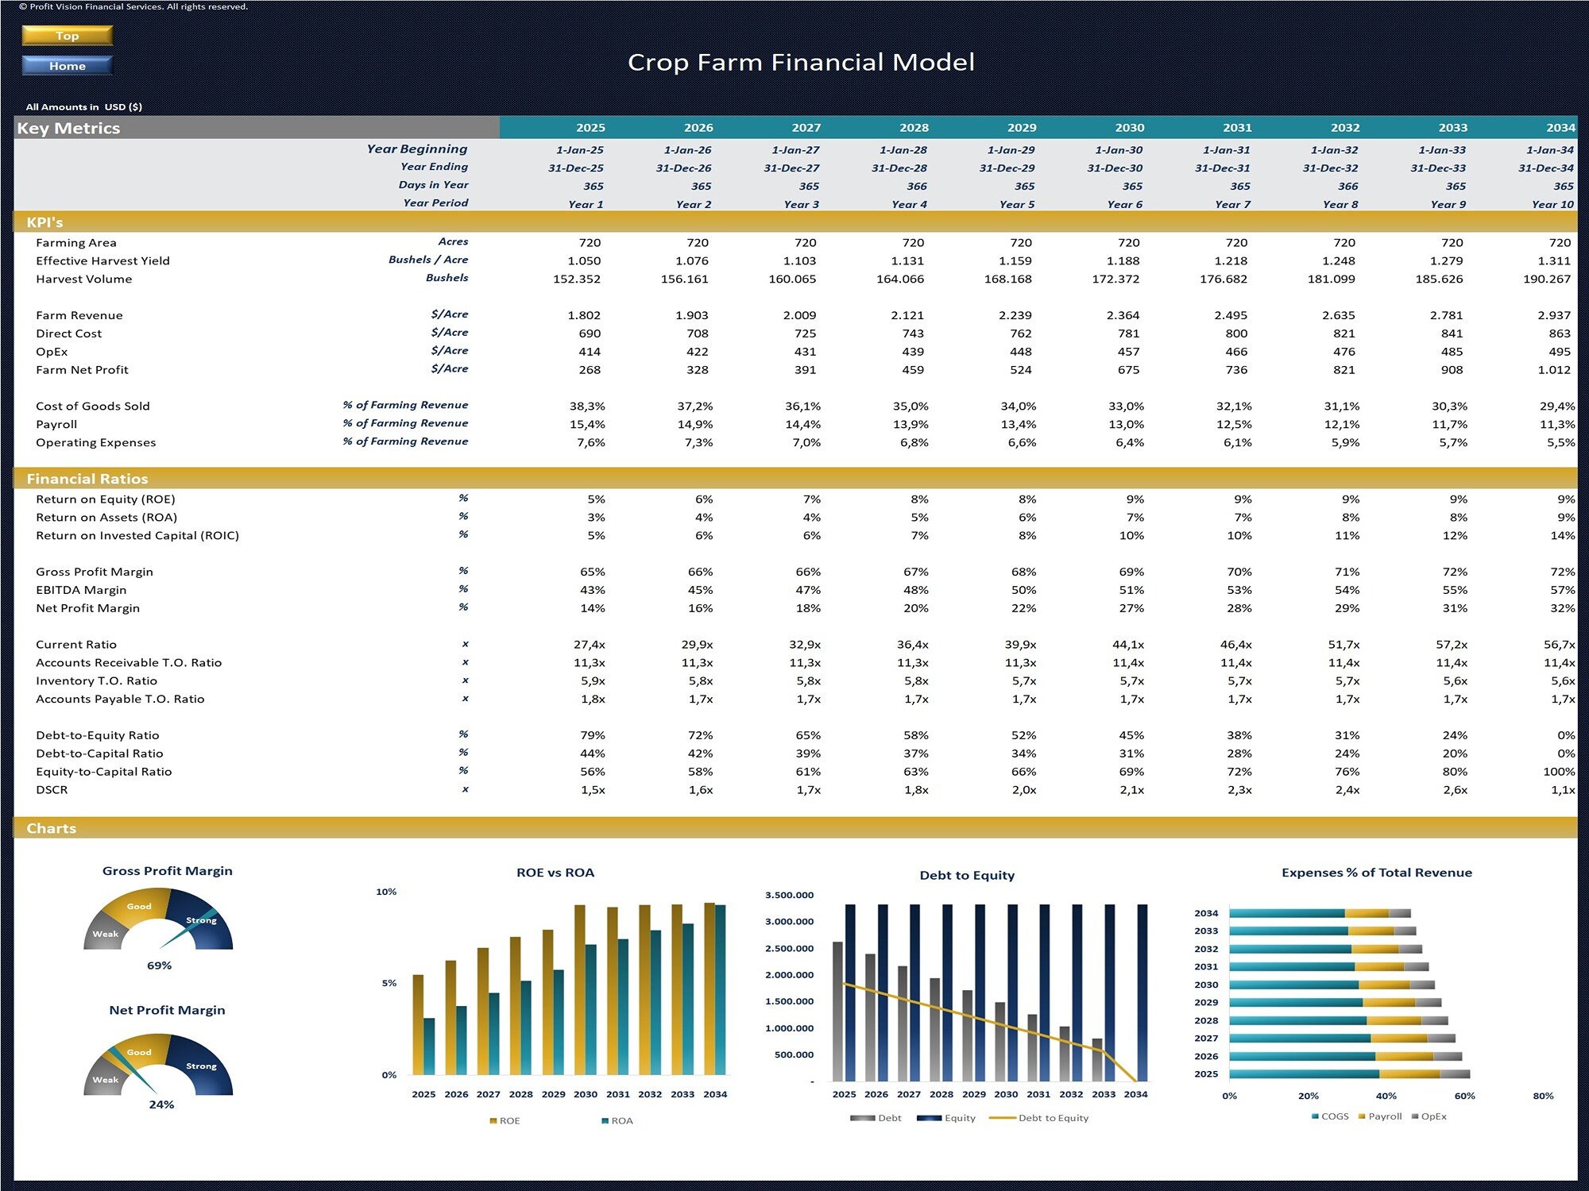Click the Home navigation button

pos(68,66)
